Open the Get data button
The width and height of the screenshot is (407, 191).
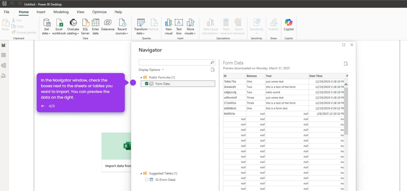[46, 27]
